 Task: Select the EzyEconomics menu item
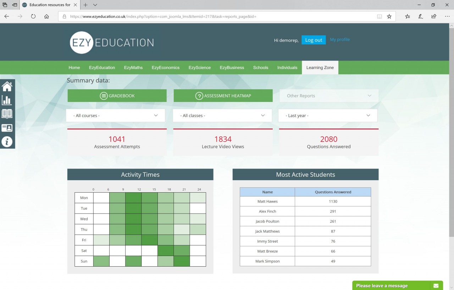click(166, 68)
